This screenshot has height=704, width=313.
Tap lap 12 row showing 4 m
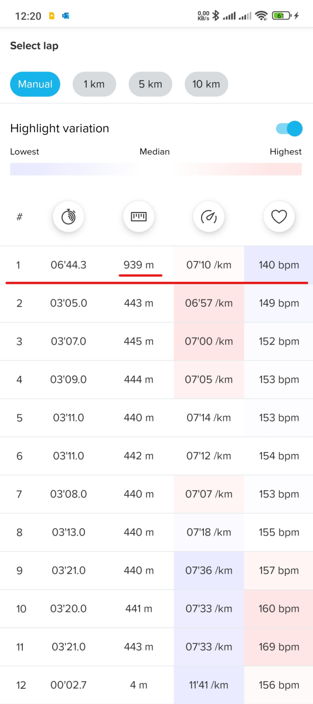(x=156, y=685)
